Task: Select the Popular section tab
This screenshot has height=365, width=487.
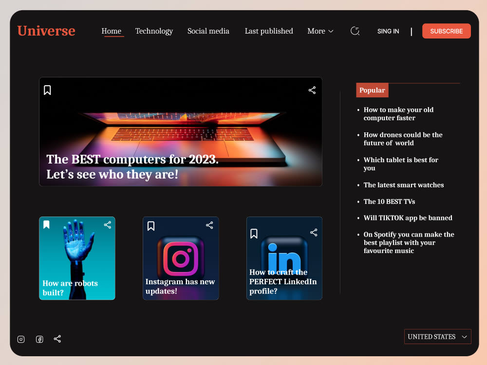Action: (372, 90)
